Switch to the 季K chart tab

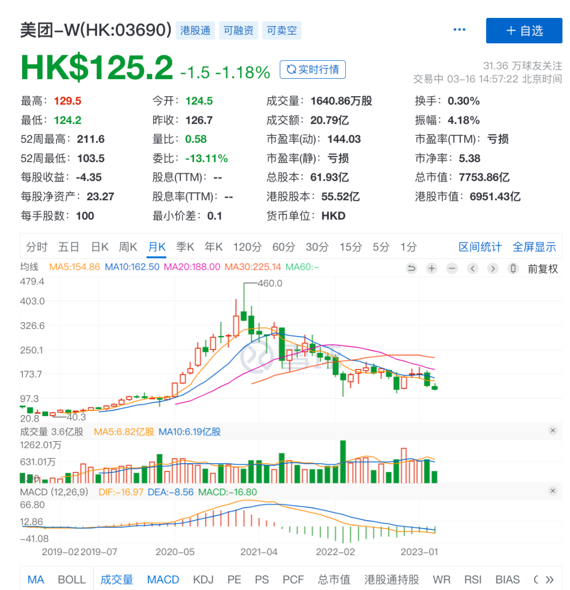click(185, 247)
